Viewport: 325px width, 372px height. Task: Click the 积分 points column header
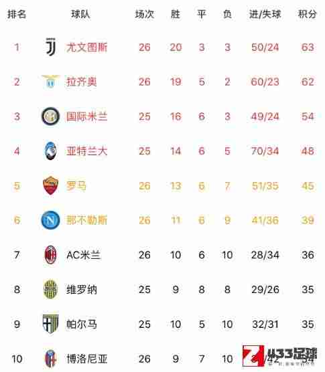[308, 14]
